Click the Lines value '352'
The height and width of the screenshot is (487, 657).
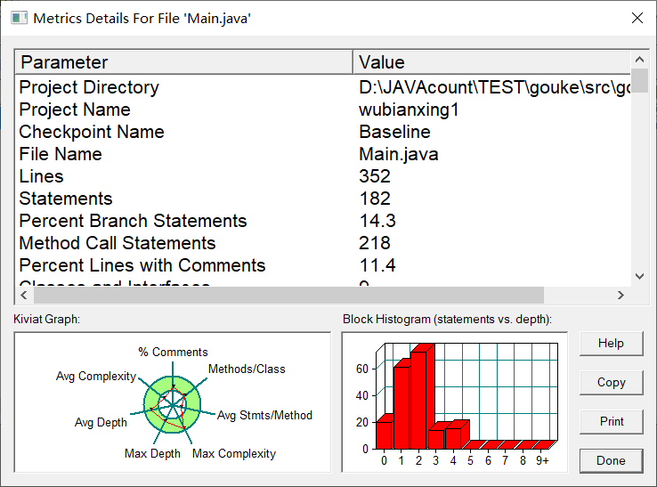[375, 176]
